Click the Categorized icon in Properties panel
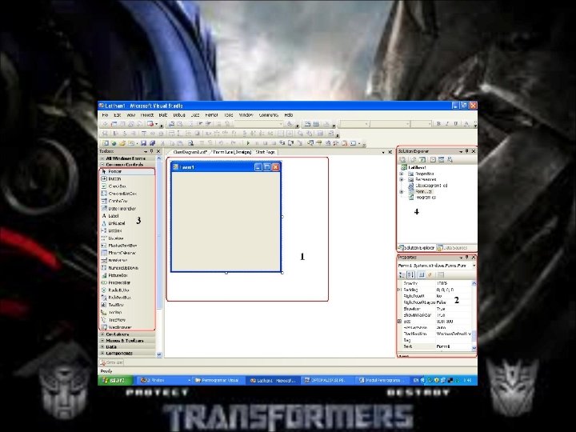Screen dimensions: 576x432 pos(402,274)
